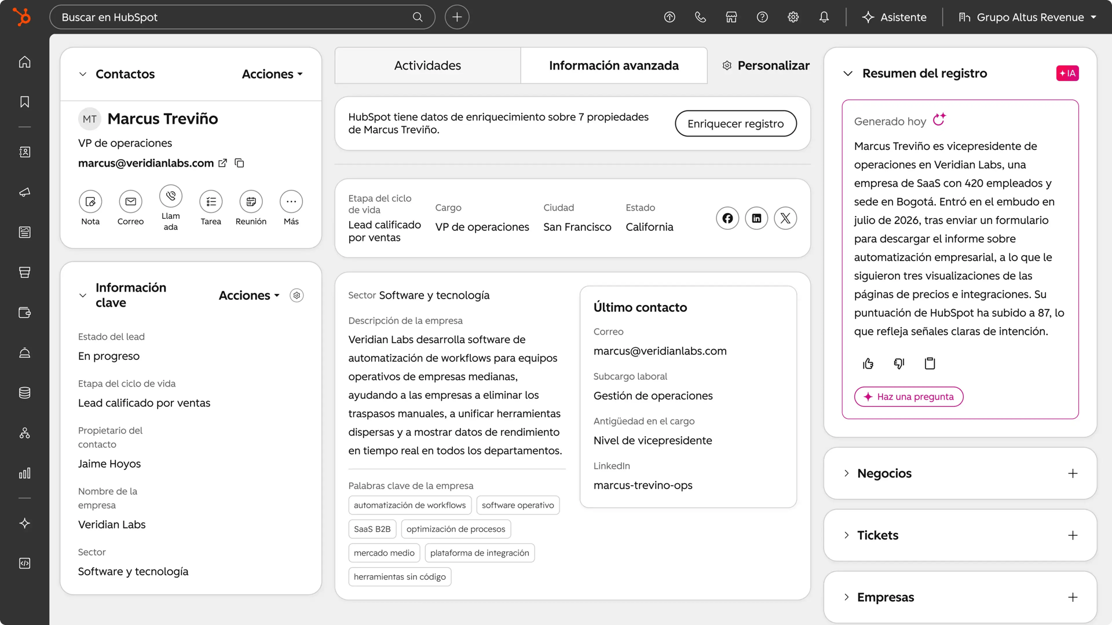Click thumbs up on the AI summary

coord(868,363)
